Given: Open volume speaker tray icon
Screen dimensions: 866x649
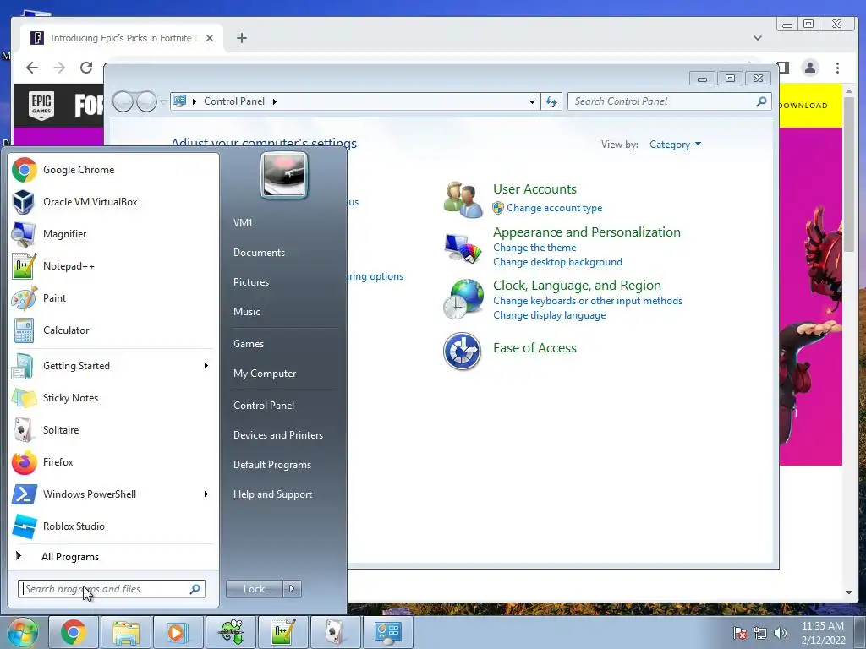Looking at the screenshot, I should point(781,633).
